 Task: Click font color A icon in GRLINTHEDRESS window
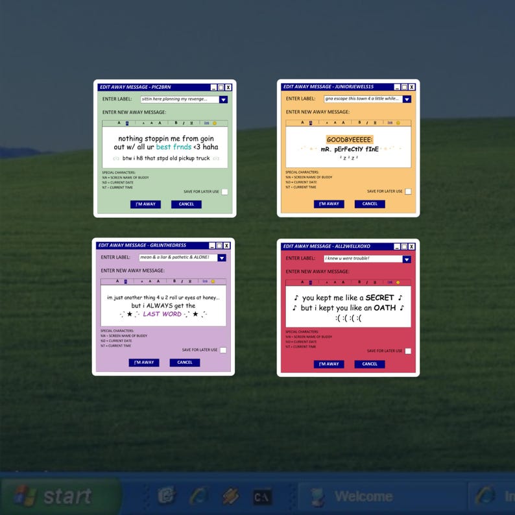pyautogui.click(x=117, y=281)
